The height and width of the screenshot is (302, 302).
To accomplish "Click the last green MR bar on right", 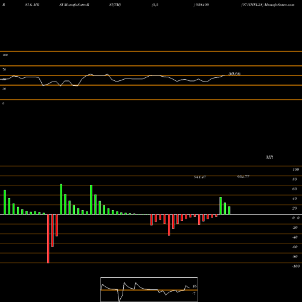I will [x=229, y=210].
